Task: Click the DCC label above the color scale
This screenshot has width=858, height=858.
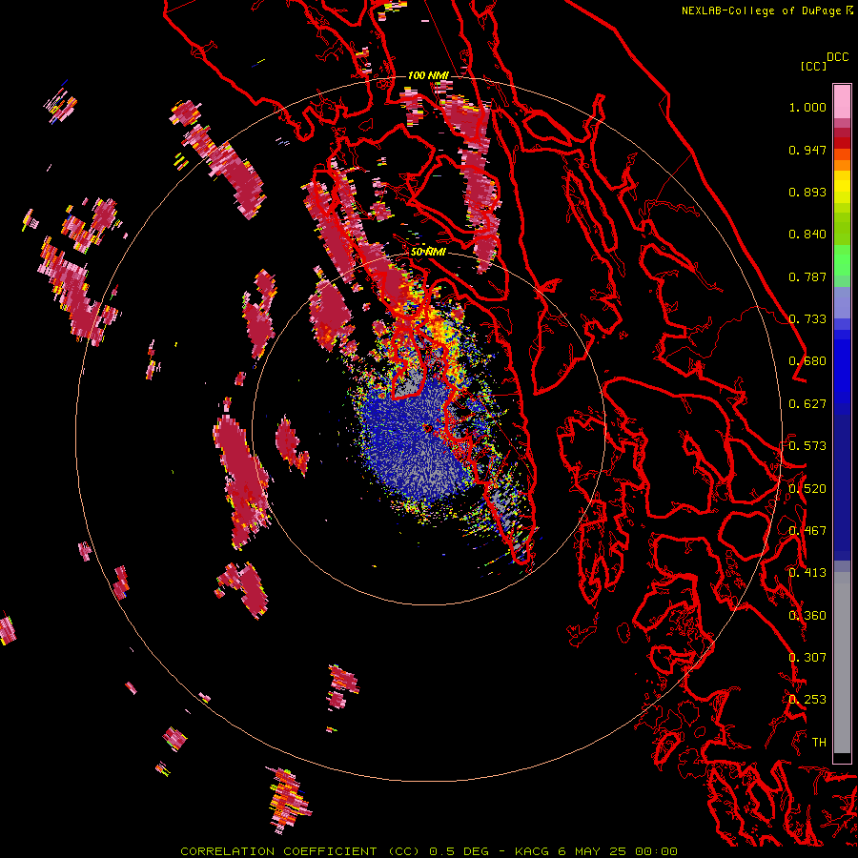Action: click(837, 57)
